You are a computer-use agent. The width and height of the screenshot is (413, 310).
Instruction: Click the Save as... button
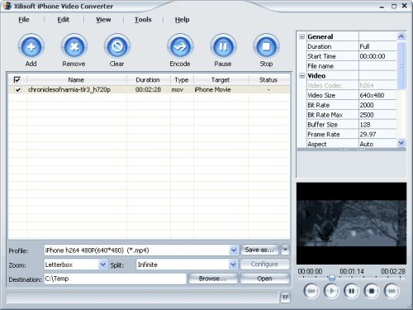coord(259,250)
